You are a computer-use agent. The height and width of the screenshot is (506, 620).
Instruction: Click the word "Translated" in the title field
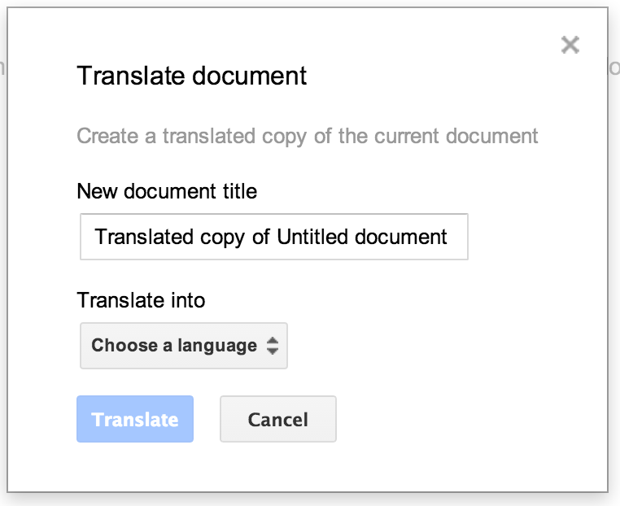145,237
